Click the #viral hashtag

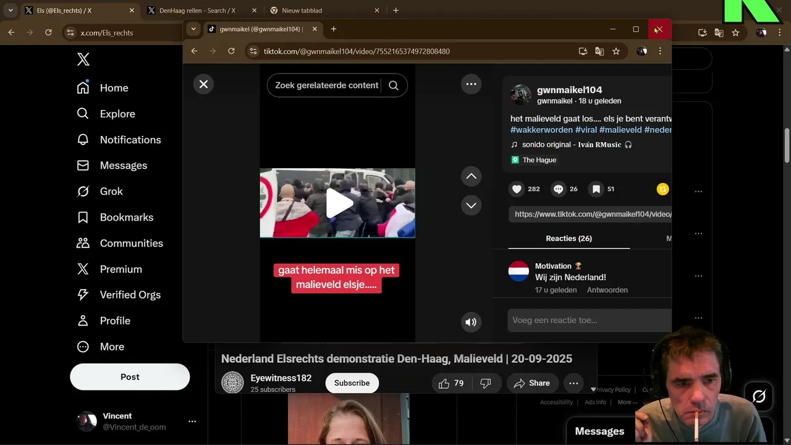click(586, 130)
